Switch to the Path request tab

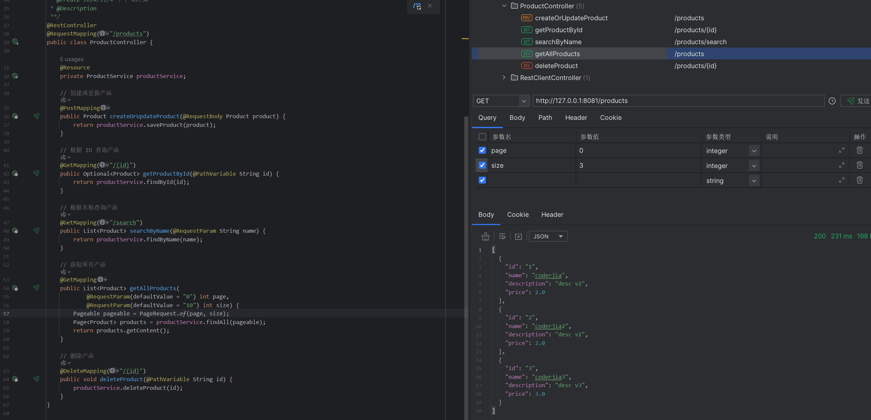point(545,118)
